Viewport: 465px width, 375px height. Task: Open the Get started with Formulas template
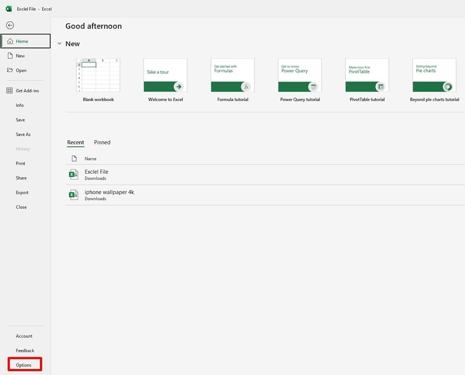click(x=233, y=75)
